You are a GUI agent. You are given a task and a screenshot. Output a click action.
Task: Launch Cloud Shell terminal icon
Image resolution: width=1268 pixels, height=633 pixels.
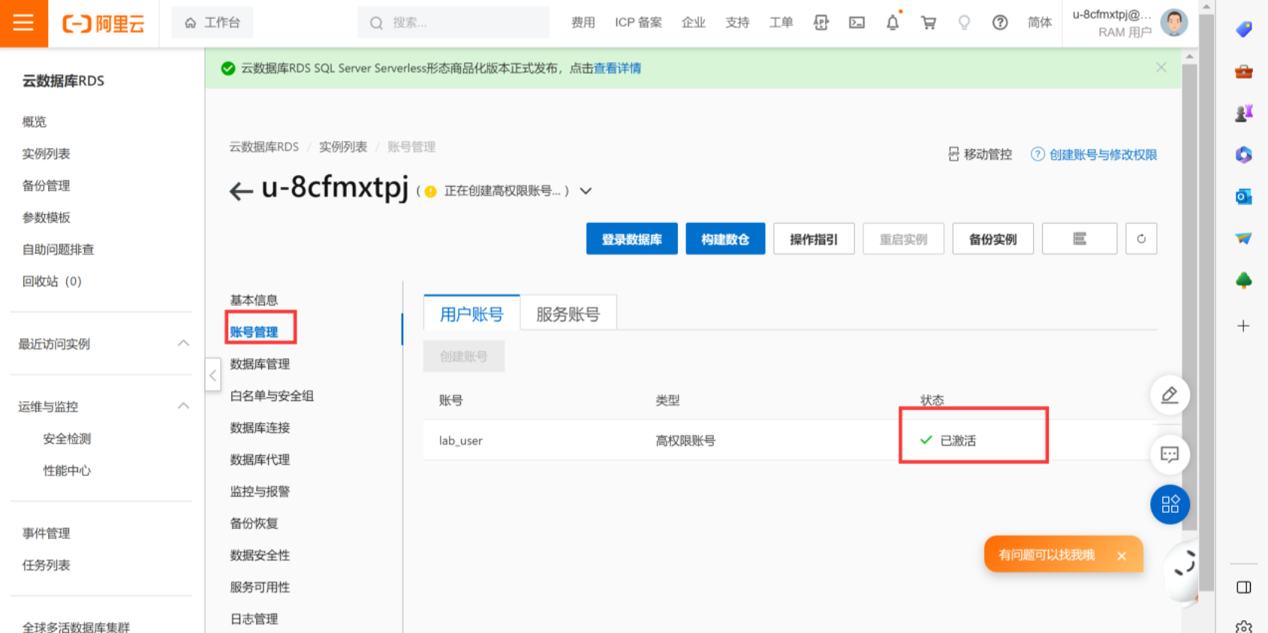pos(857,23)
